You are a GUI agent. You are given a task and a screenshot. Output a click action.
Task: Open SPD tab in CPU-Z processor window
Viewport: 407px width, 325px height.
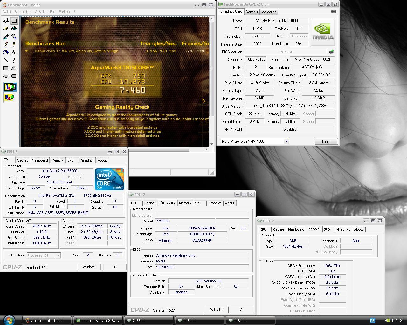[x=71, y=160]
